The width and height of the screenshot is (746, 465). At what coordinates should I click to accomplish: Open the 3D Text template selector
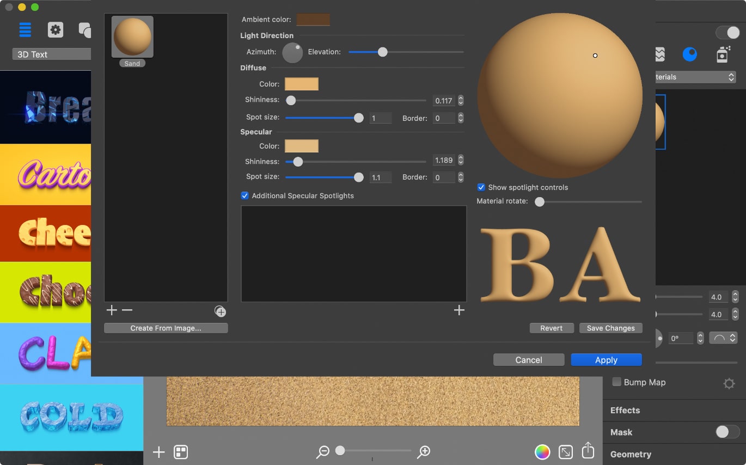click(x=51, y=54)
